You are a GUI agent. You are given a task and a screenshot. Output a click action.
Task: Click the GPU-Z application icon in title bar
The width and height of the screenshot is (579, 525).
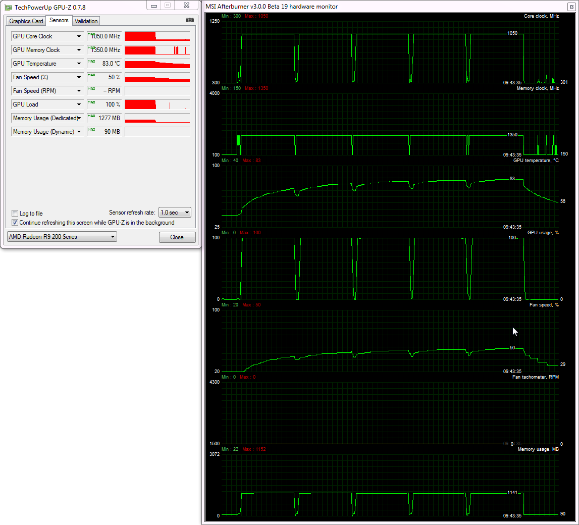tap(8, 8)
